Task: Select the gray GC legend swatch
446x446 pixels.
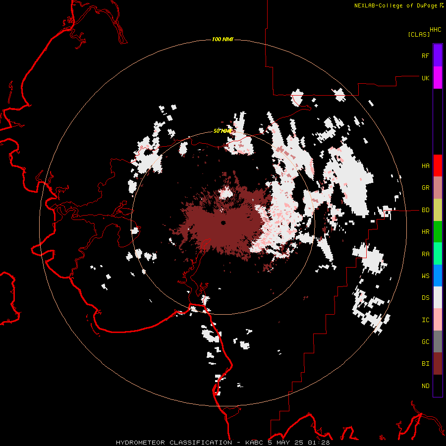Action: point(438,341)
